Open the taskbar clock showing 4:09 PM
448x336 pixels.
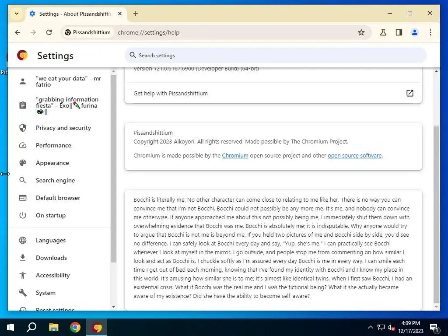(410, 327)
